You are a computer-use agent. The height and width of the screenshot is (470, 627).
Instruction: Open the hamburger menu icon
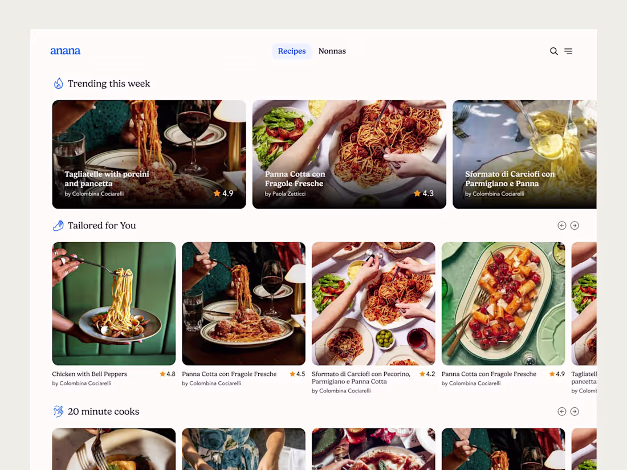(x=568, y=51)
